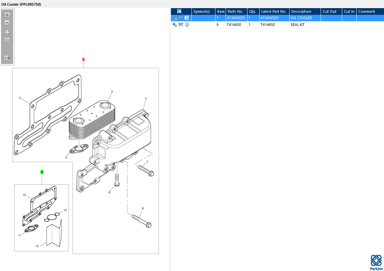Select part number T414650 in Parts No. column
Screen dimensions: 384x271
pyautogui.click(x=234, y=25)
